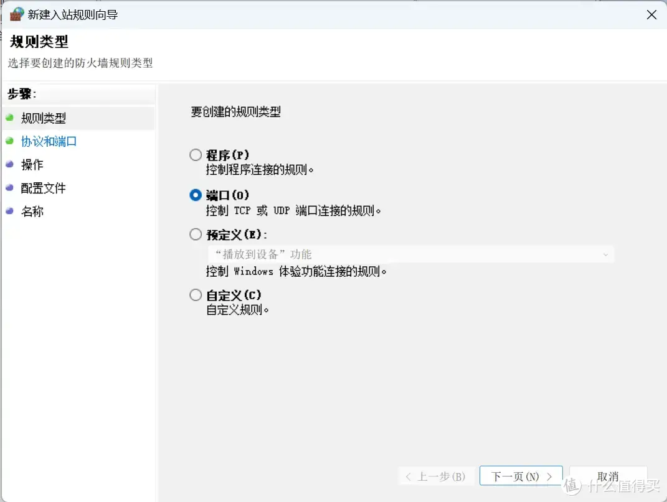This screenshot has width=667, height=502.
Task: Go to the 协议和端口 step
Action: 49,141
